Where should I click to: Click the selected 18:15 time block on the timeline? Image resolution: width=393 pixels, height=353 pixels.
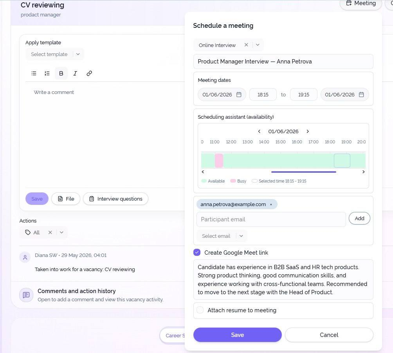pyautogui.click(x=342, y=161)
